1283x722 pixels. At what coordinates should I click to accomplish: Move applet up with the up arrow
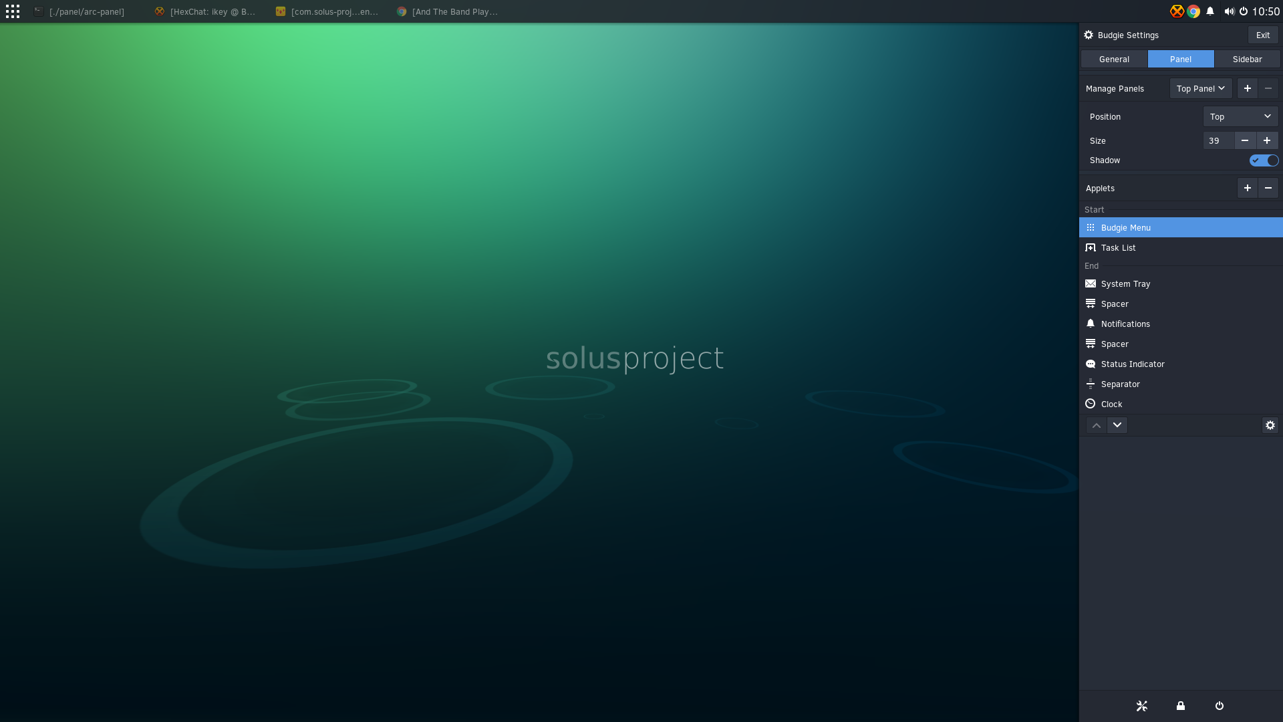click(x=1097, y=425)
